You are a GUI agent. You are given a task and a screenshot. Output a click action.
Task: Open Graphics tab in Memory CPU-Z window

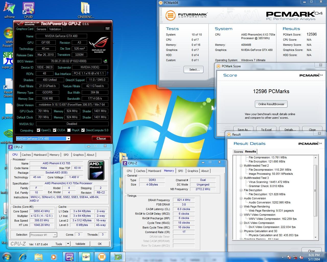point(193,171)
